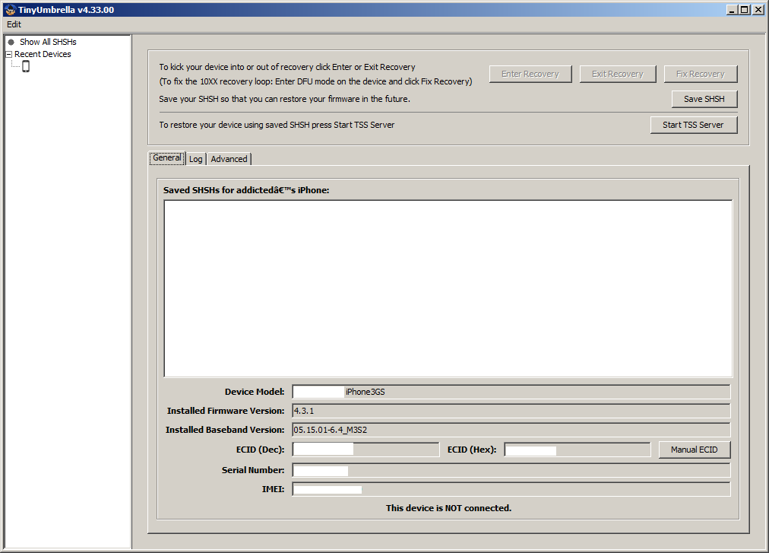Select Show All SHSHs in the sidebar
The height and width of the screenshot is (553, 769).
click(48, 43)
